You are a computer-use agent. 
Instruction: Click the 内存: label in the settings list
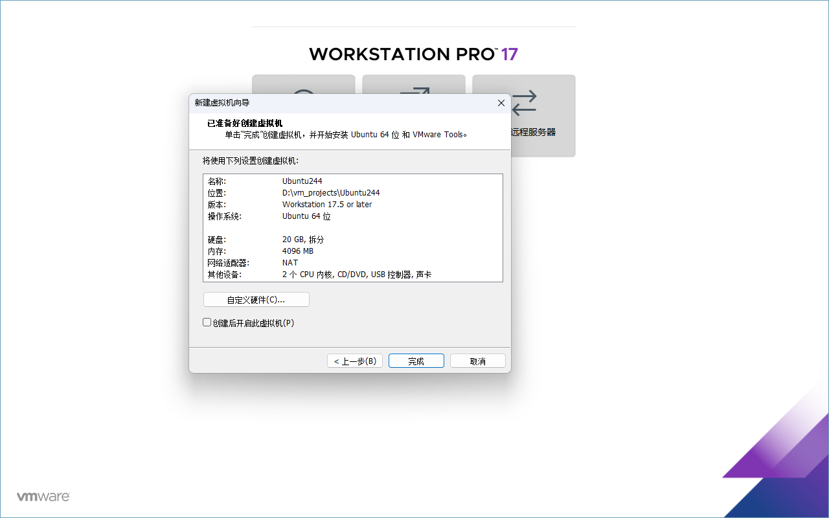click(217, 251)
